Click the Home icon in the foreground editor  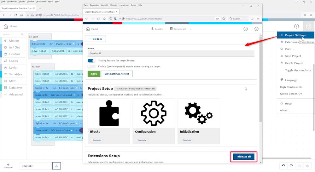click(x=88, y=29)
